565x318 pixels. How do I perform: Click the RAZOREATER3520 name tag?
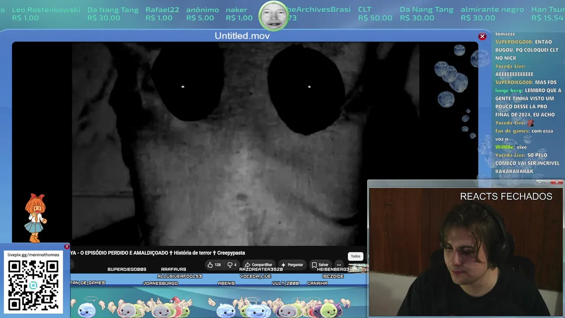click(x=261, y=269)
